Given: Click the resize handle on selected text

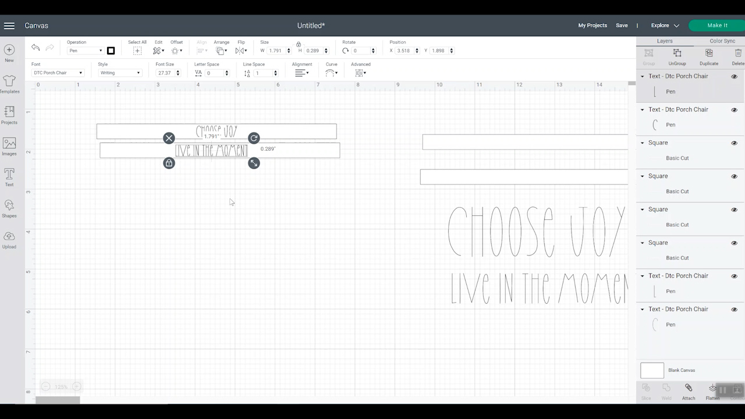Looking at the screenshot, I should click(x=254, y=163).
